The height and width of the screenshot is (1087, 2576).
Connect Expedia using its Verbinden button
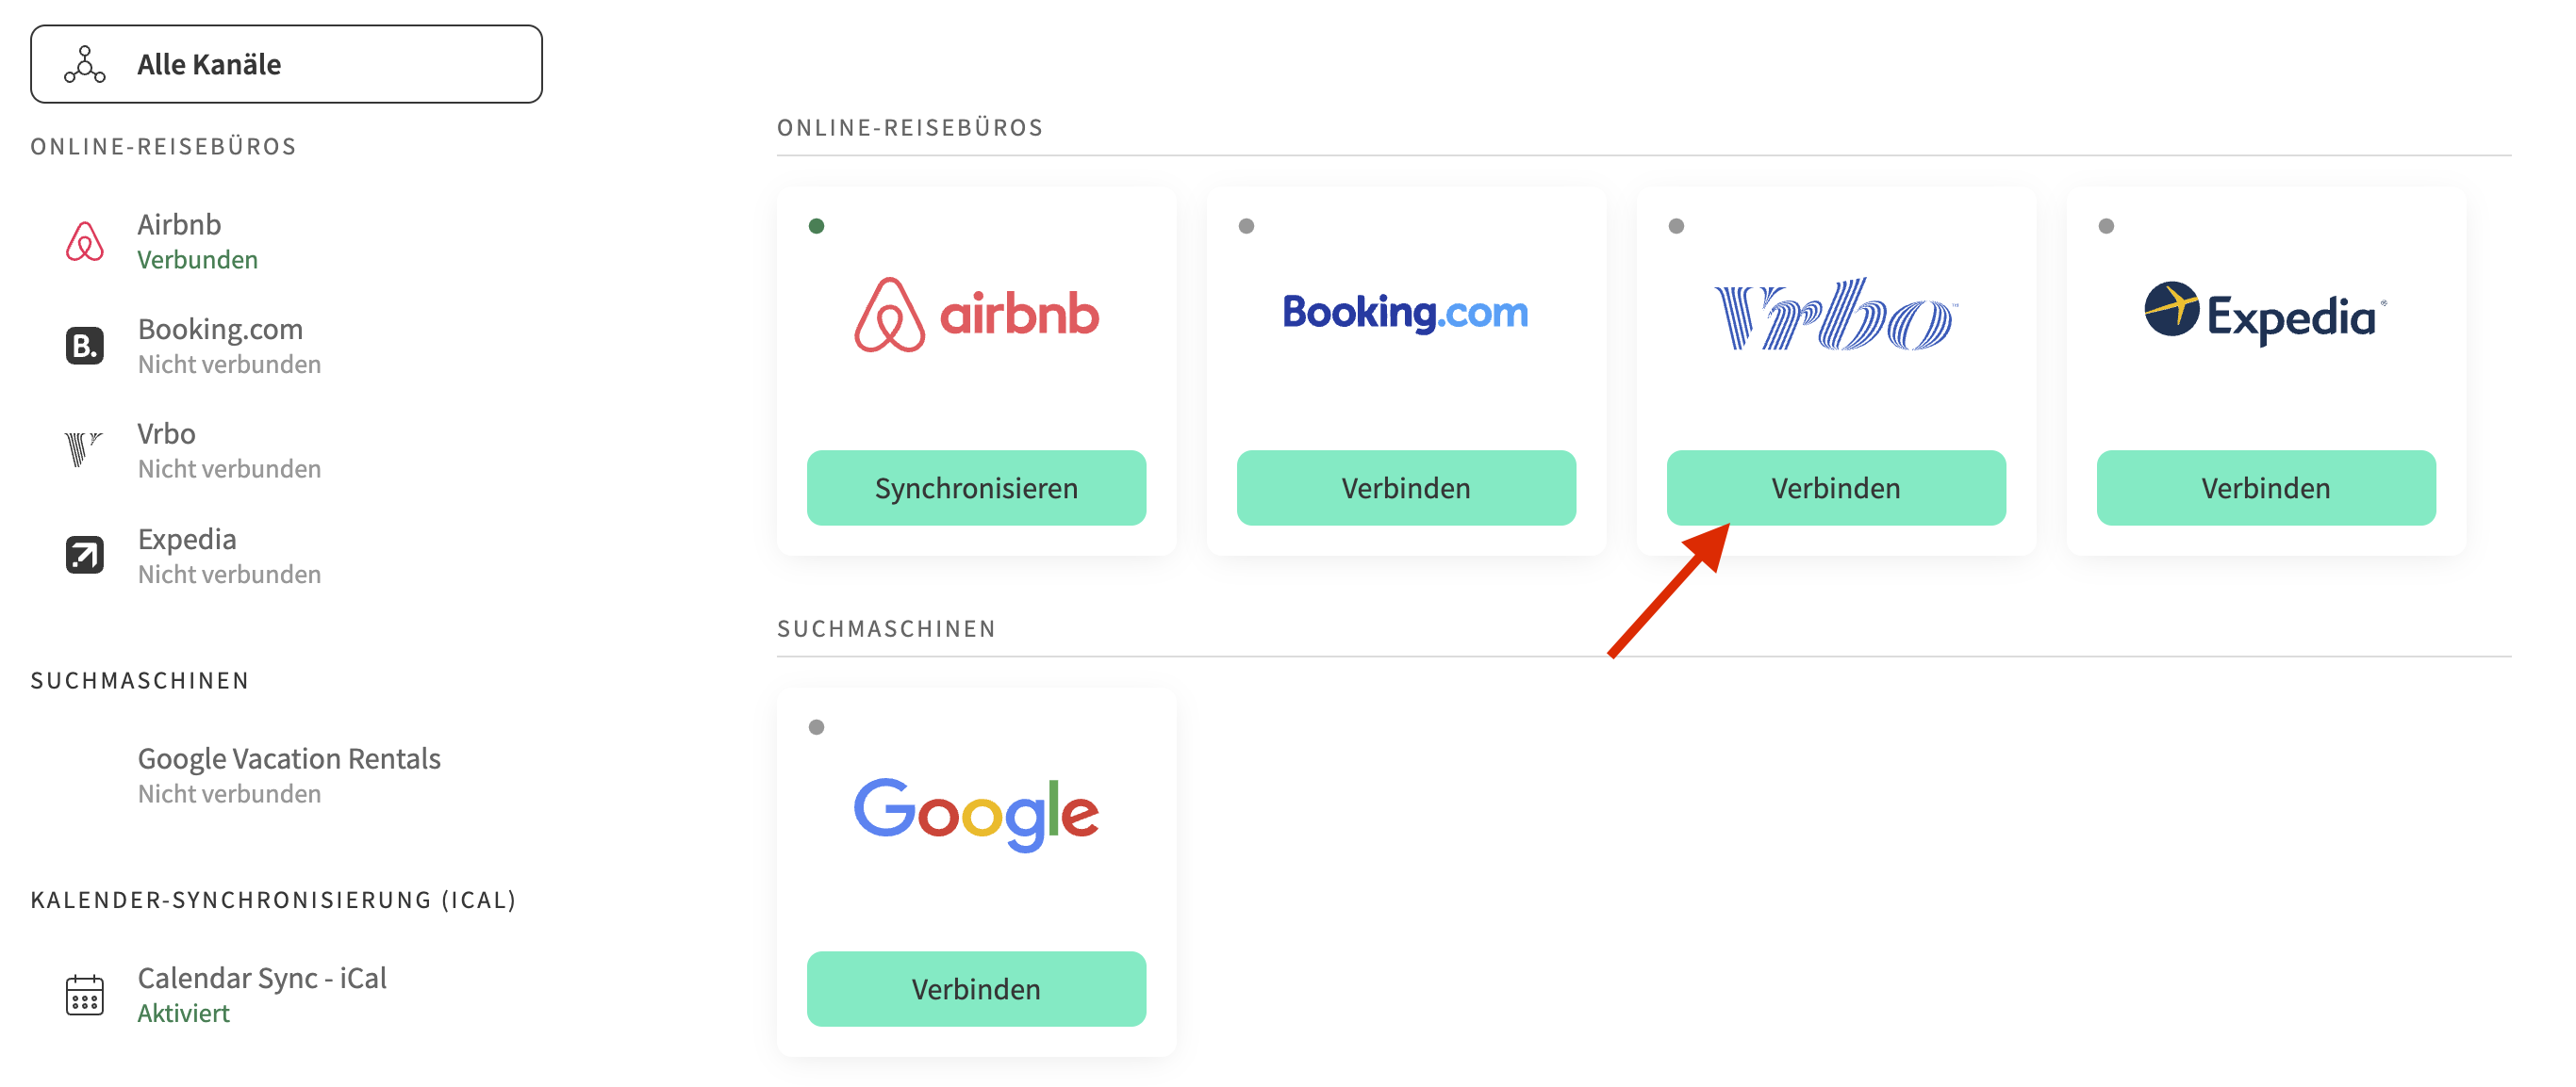[2266, 488]
